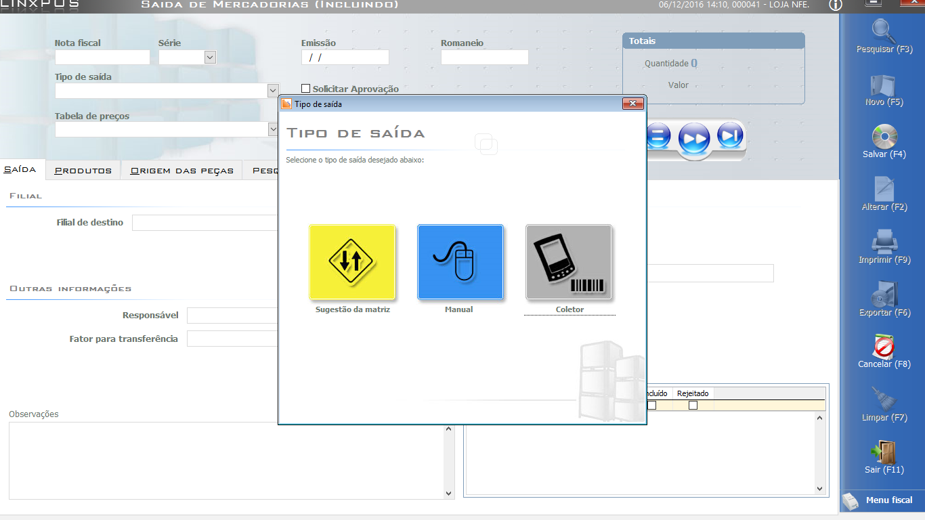Open the Tipo de saída dropdown arrow
The image size is (925, 520).
click(273, 91)
